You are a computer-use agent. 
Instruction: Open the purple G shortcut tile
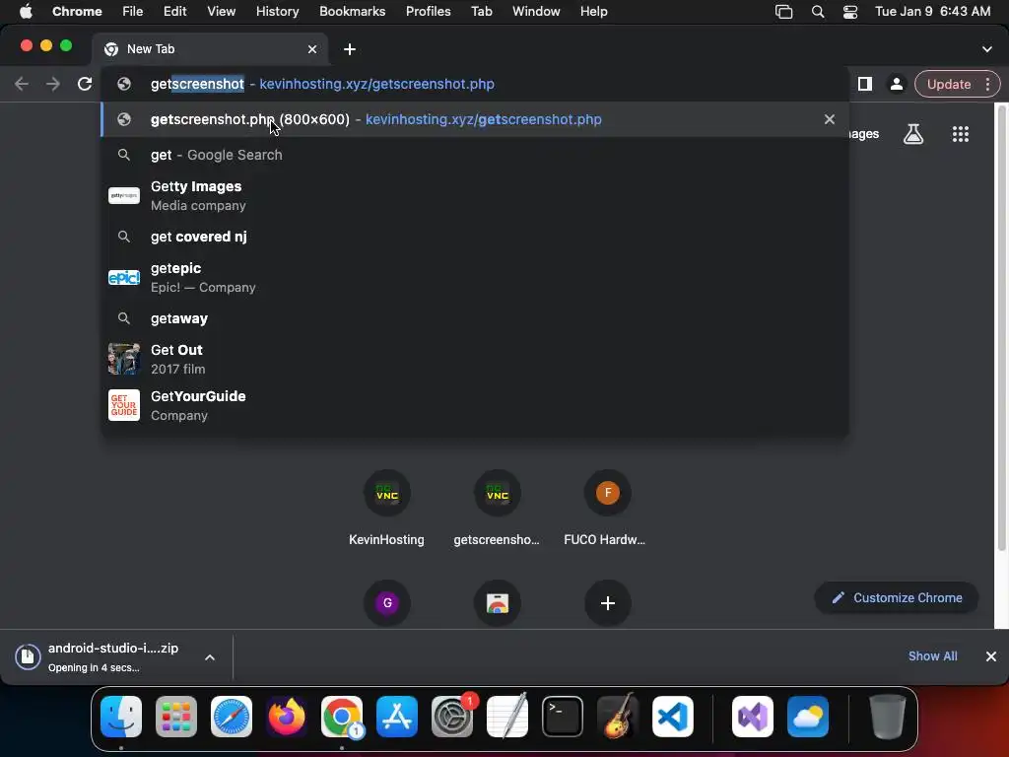click(x=386, y=603)
